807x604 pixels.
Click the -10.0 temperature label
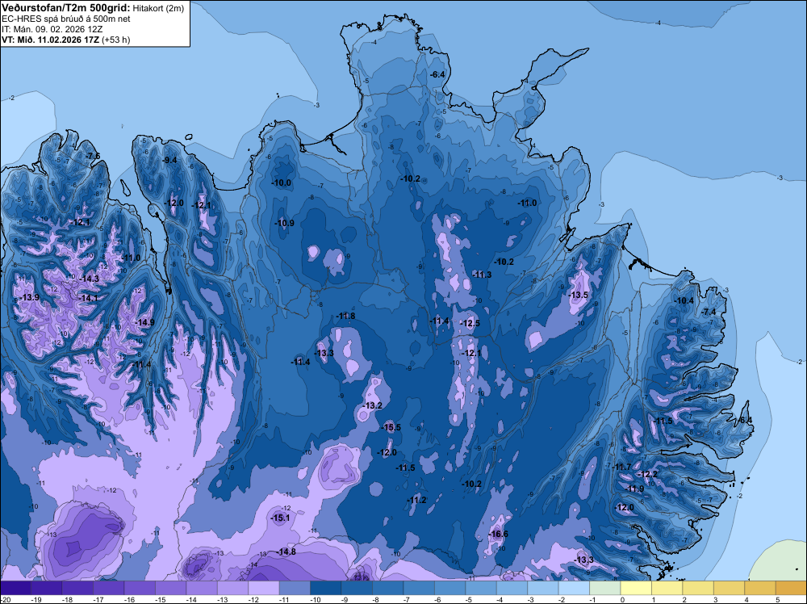coord(282,182)
